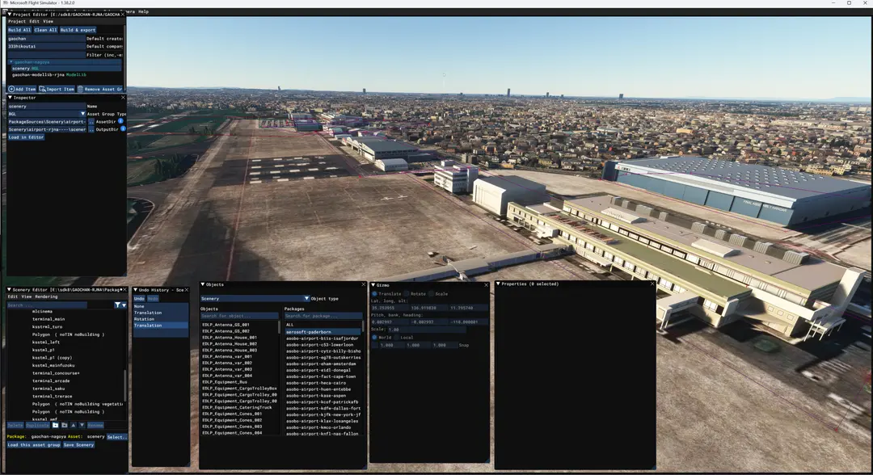Close the Inspector panel
Screen dimensions: 873x475
123,97
